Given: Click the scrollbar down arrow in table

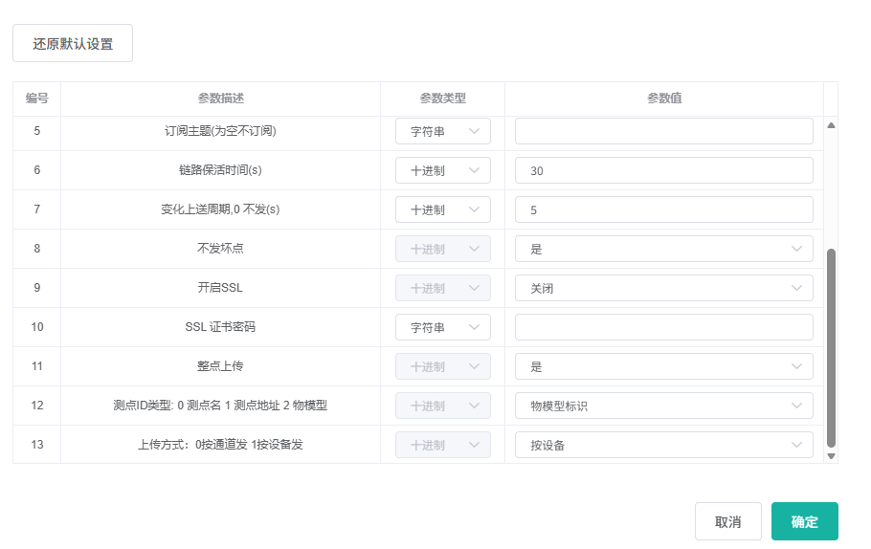Looking at the screenshot, I should click(x=831, y=456).
